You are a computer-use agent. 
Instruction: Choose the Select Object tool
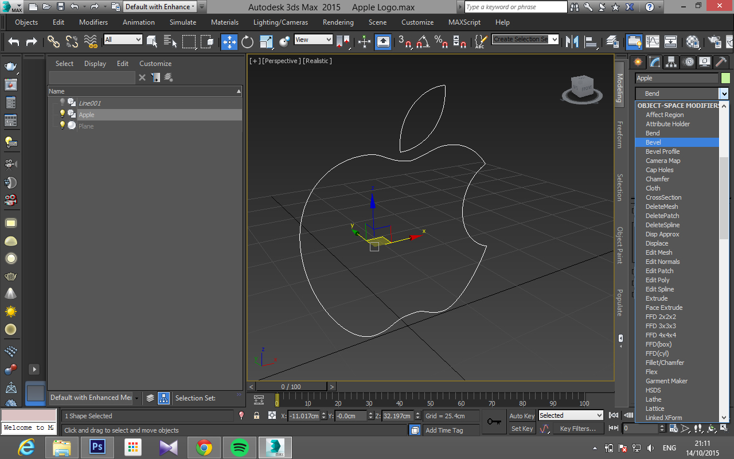[x=152, y=41]
